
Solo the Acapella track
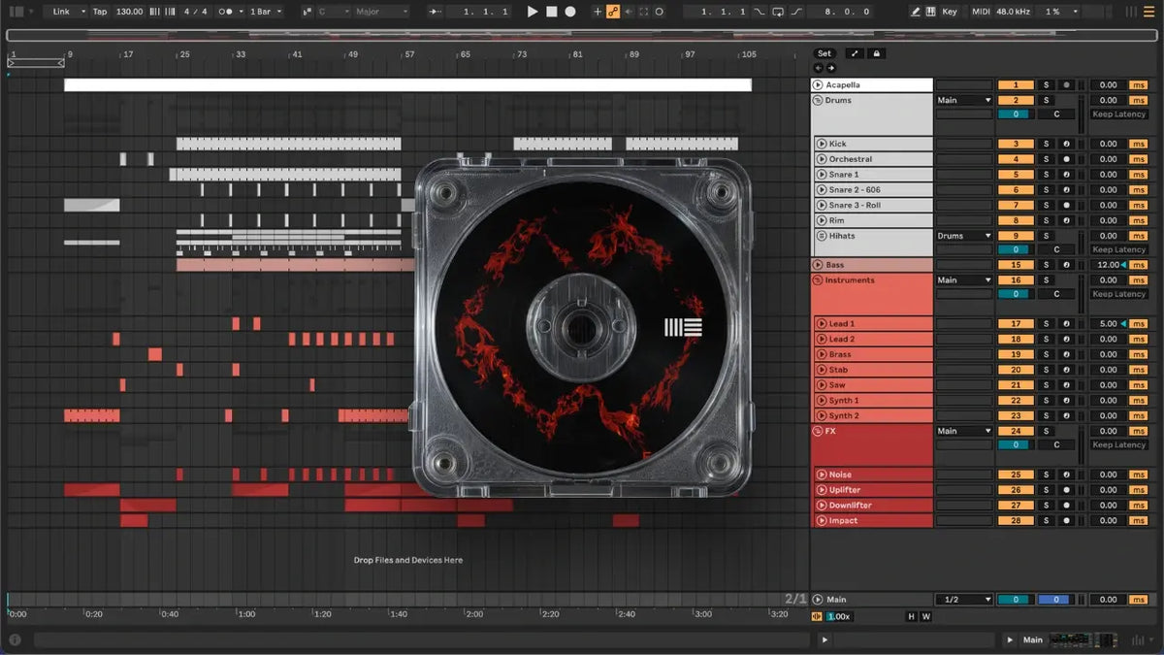(x=1046, y=85)
